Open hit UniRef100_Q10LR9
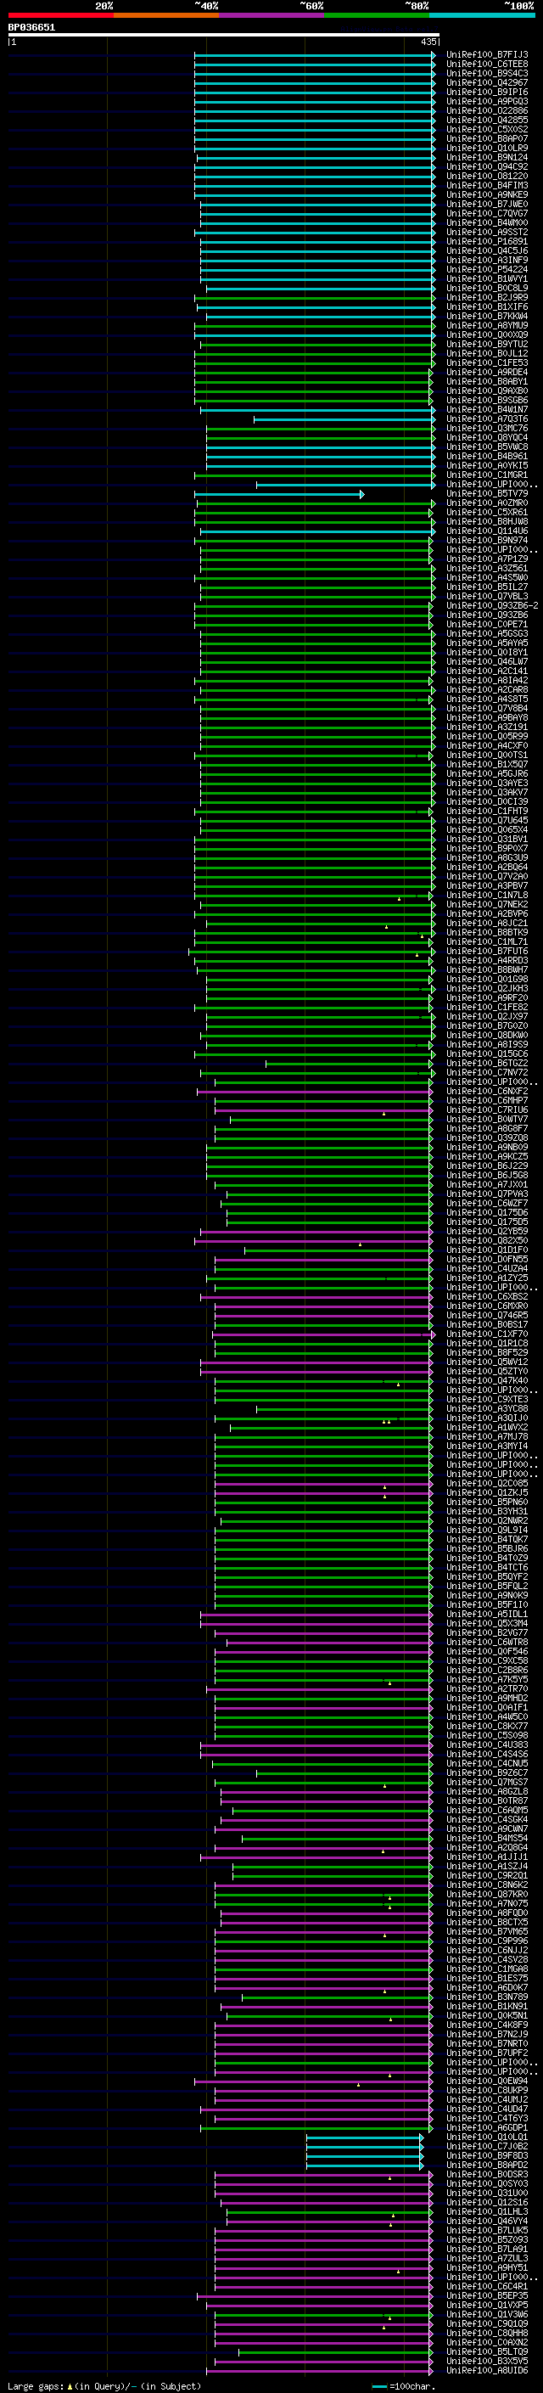The width and height of the screenshot is (543, 2393). point(486,148)
